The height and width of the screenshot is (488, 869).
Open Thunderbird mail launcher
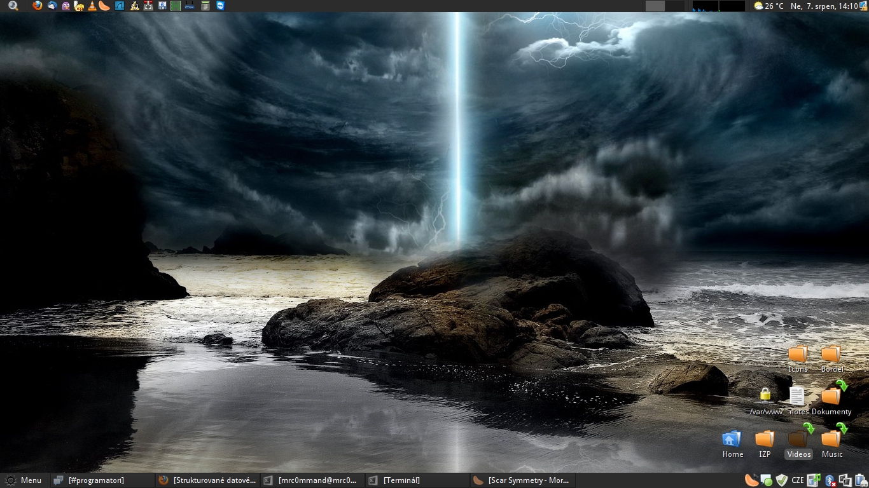[52, 6]
